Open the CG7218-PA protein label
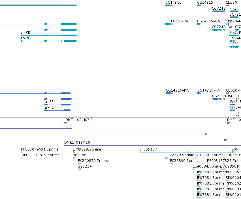This screenshot has height=199, width=241. 222,96
